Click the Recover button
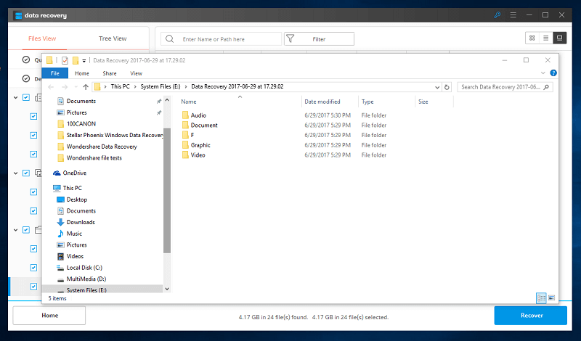 click(x=531, y=316)
